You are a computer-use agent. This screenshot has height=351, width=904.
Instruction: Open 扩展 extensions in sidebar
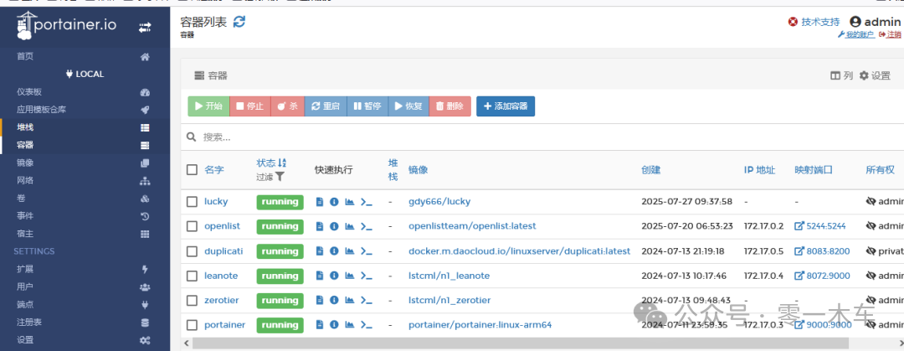(x=85, y=269)
